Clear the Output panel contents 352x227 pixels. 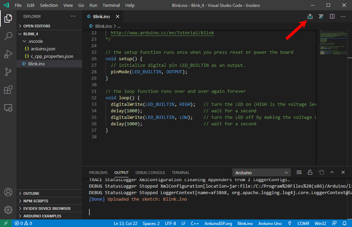coord(299,172)
